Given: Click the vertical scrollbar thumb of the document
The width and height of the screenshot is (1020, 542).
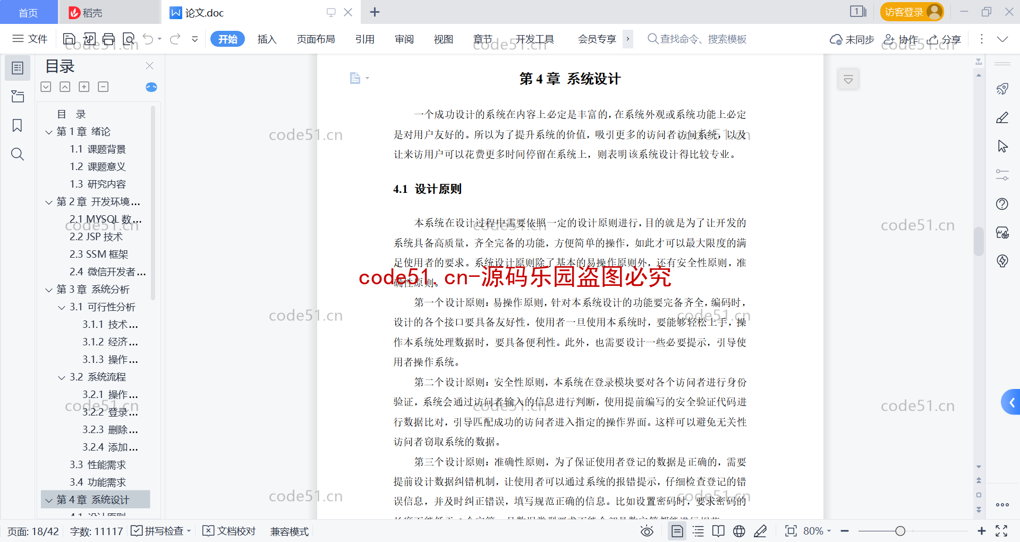Looking at the screenshot, I should tap(979, 242).
